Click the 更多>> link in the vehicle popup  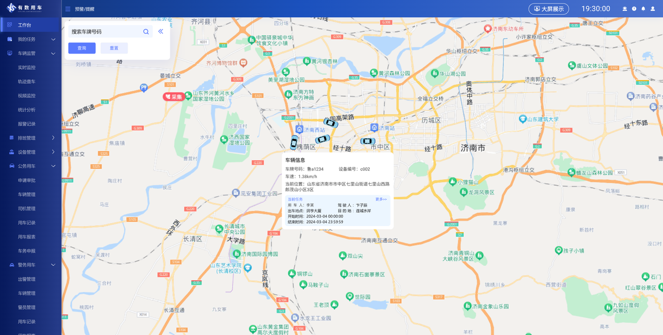pyautogui.click(x=381, y=199)
